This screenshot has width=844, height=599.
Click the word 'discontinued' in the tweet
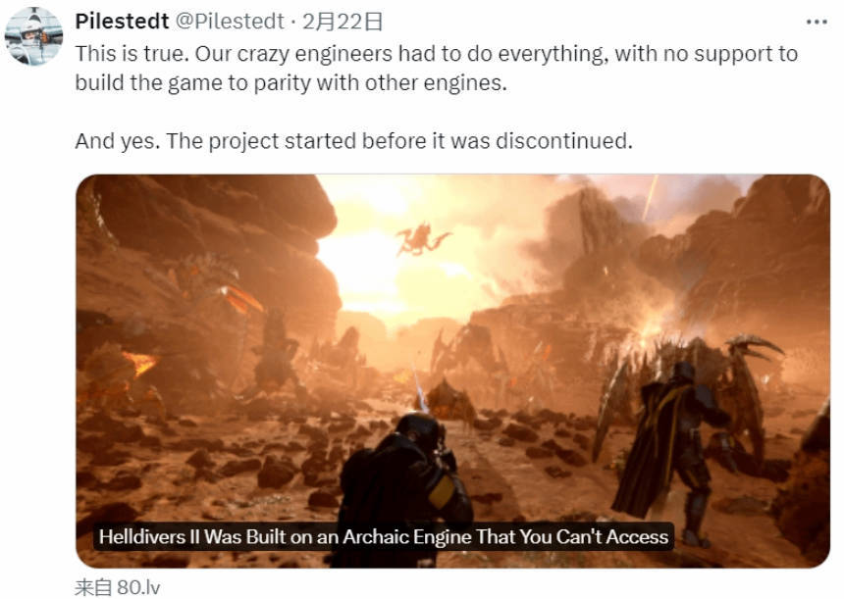coord(563,141)
